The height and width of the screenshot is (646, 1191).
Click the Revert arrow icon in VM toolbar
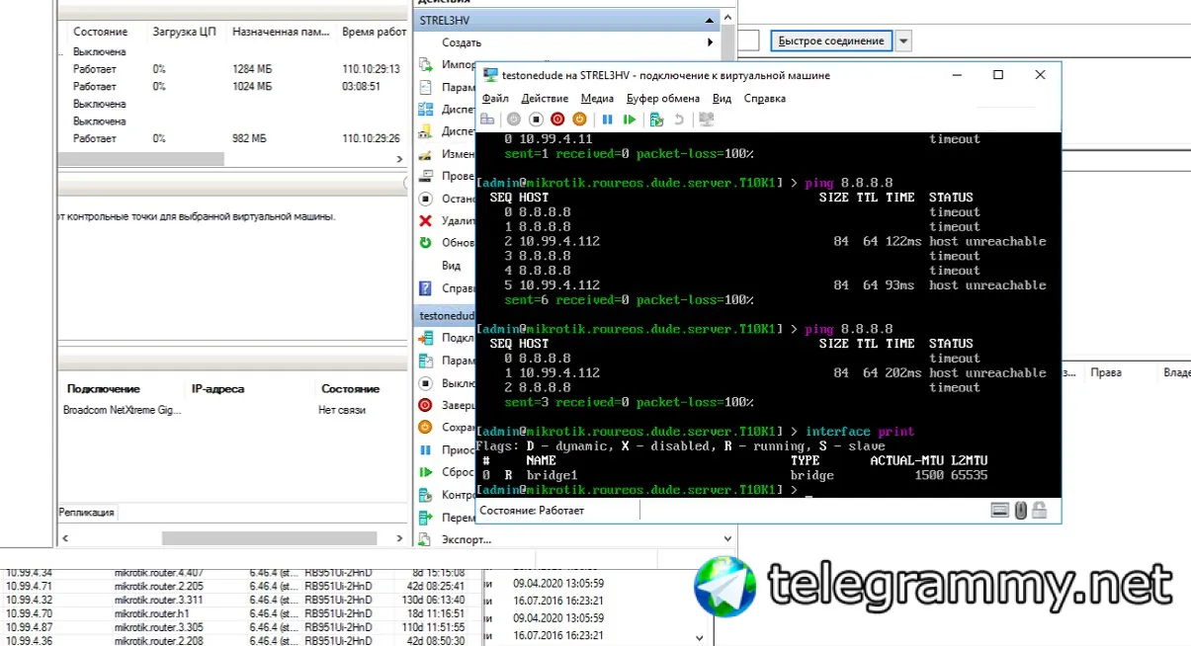coord(679,119)
